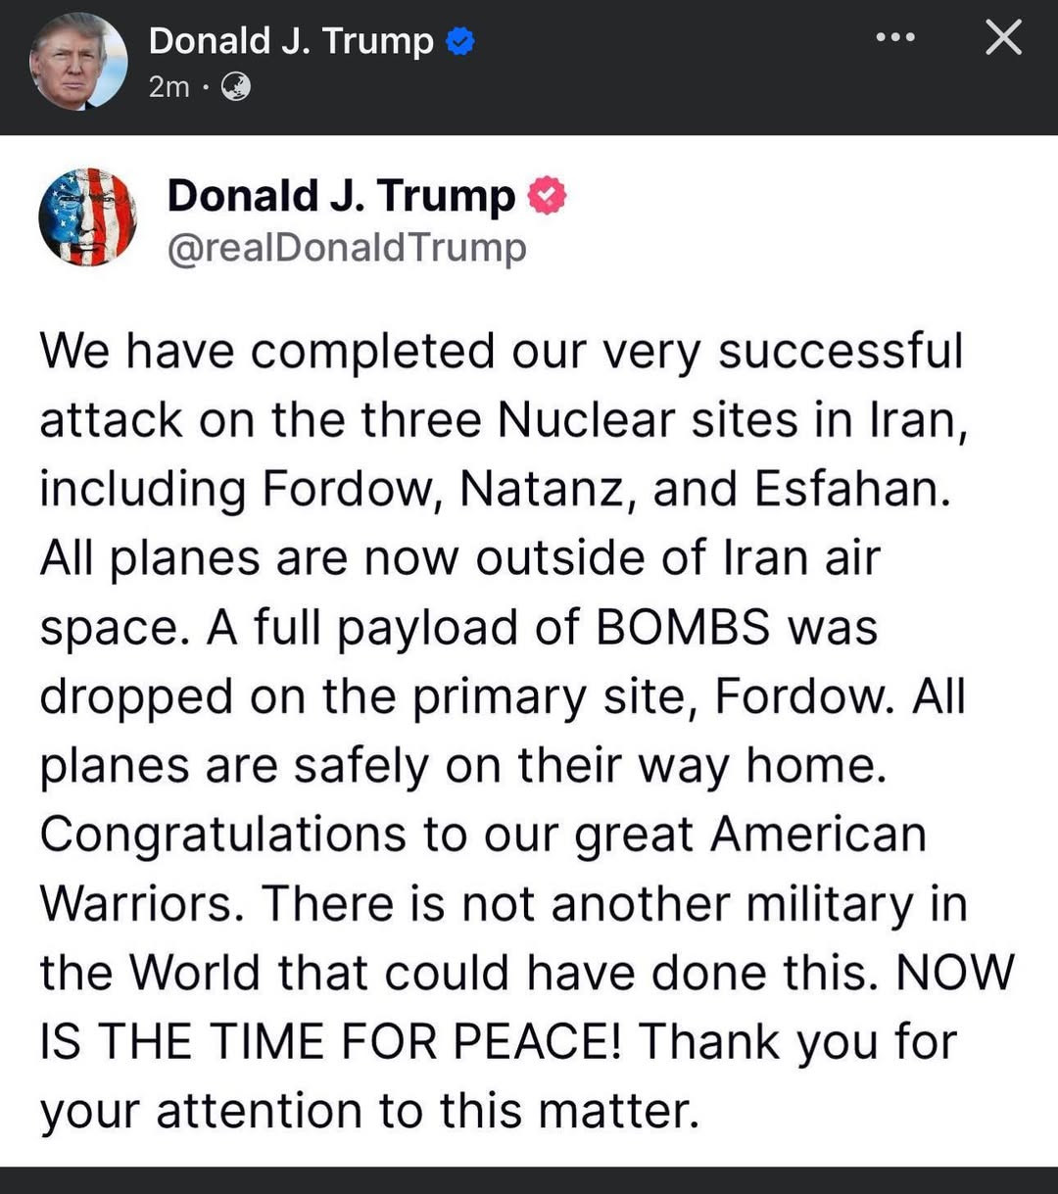Click the flag-painted face avatar
Screen dimensions: 1058x1194
88,217
